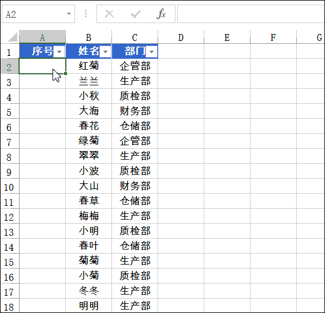Select the cell containing 春叶
The width and height of the screenshot is (325, 313).
tap(89, 246)
